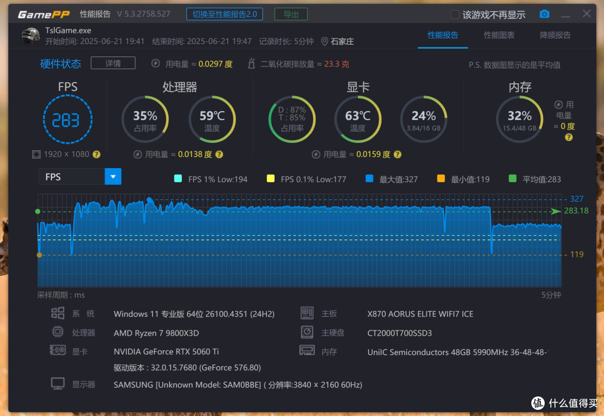Click the location pin icon near 石家庄

324,41
